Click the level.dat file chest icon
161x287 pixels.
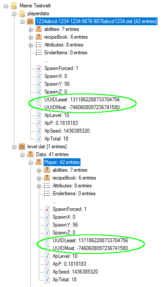22,147
